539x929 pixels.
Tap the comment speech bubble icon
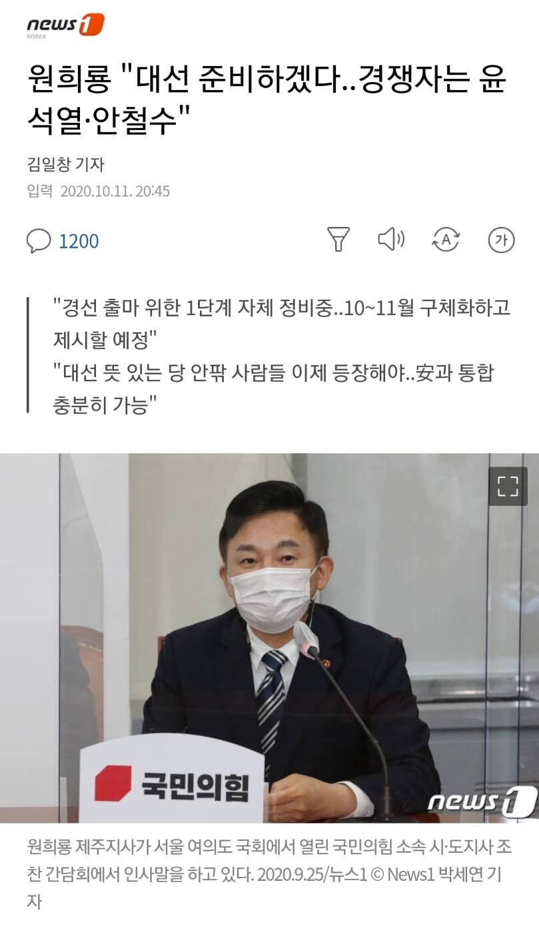pos(39,241)
